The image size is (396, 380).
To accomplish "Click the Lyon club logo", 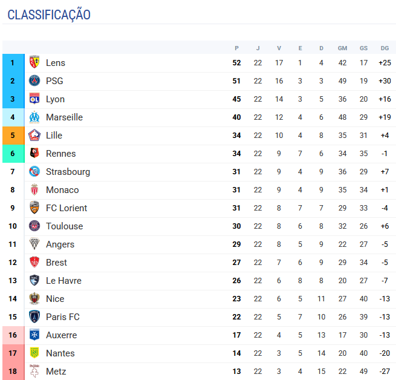I will point(34,99).
